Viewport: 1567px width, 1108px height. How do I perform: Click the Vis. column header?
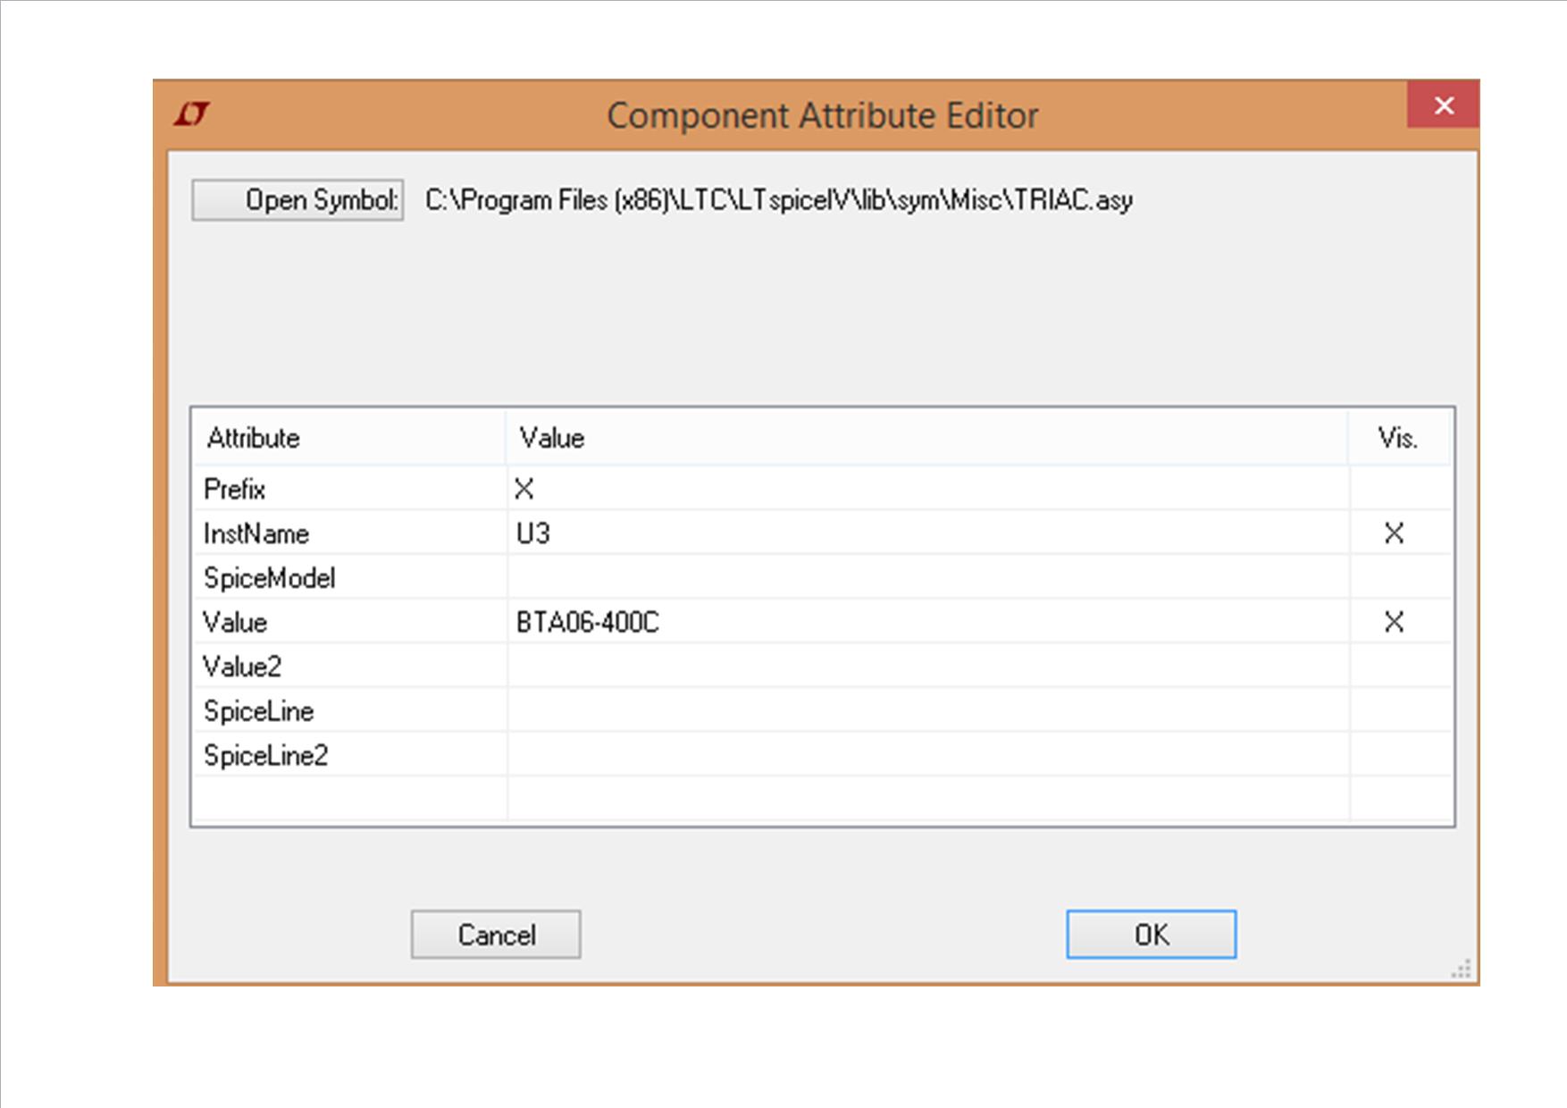point(1398,438)
